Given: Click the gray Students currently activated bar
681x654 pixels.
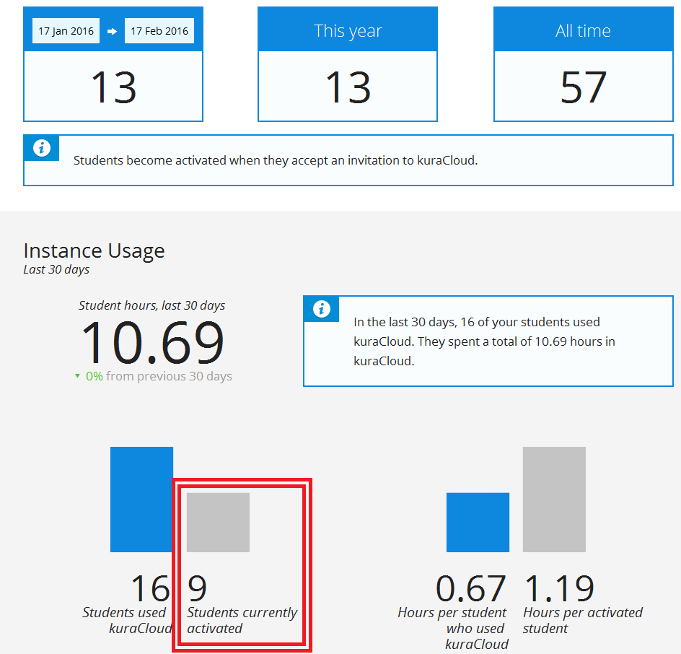Looking at the screenshot, I should [x=218, y=522].
